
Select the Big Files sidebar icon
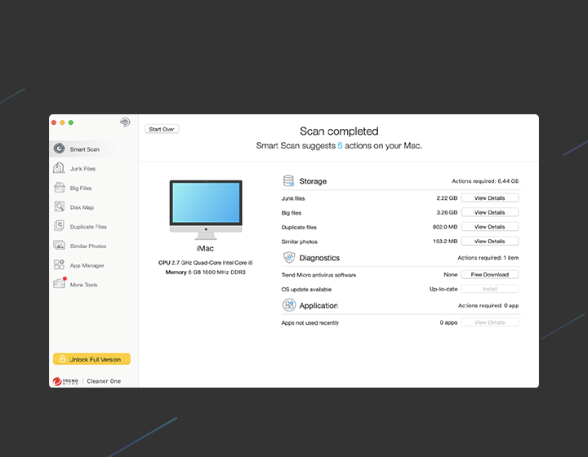tap(59, 188)
